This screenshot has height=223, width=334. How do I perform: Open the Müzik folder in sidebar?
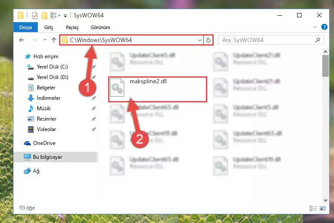point(44,108)
